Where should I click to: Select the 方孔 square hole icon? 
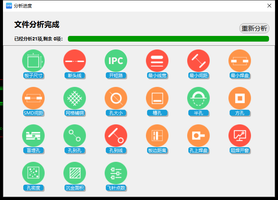point(240,98)
